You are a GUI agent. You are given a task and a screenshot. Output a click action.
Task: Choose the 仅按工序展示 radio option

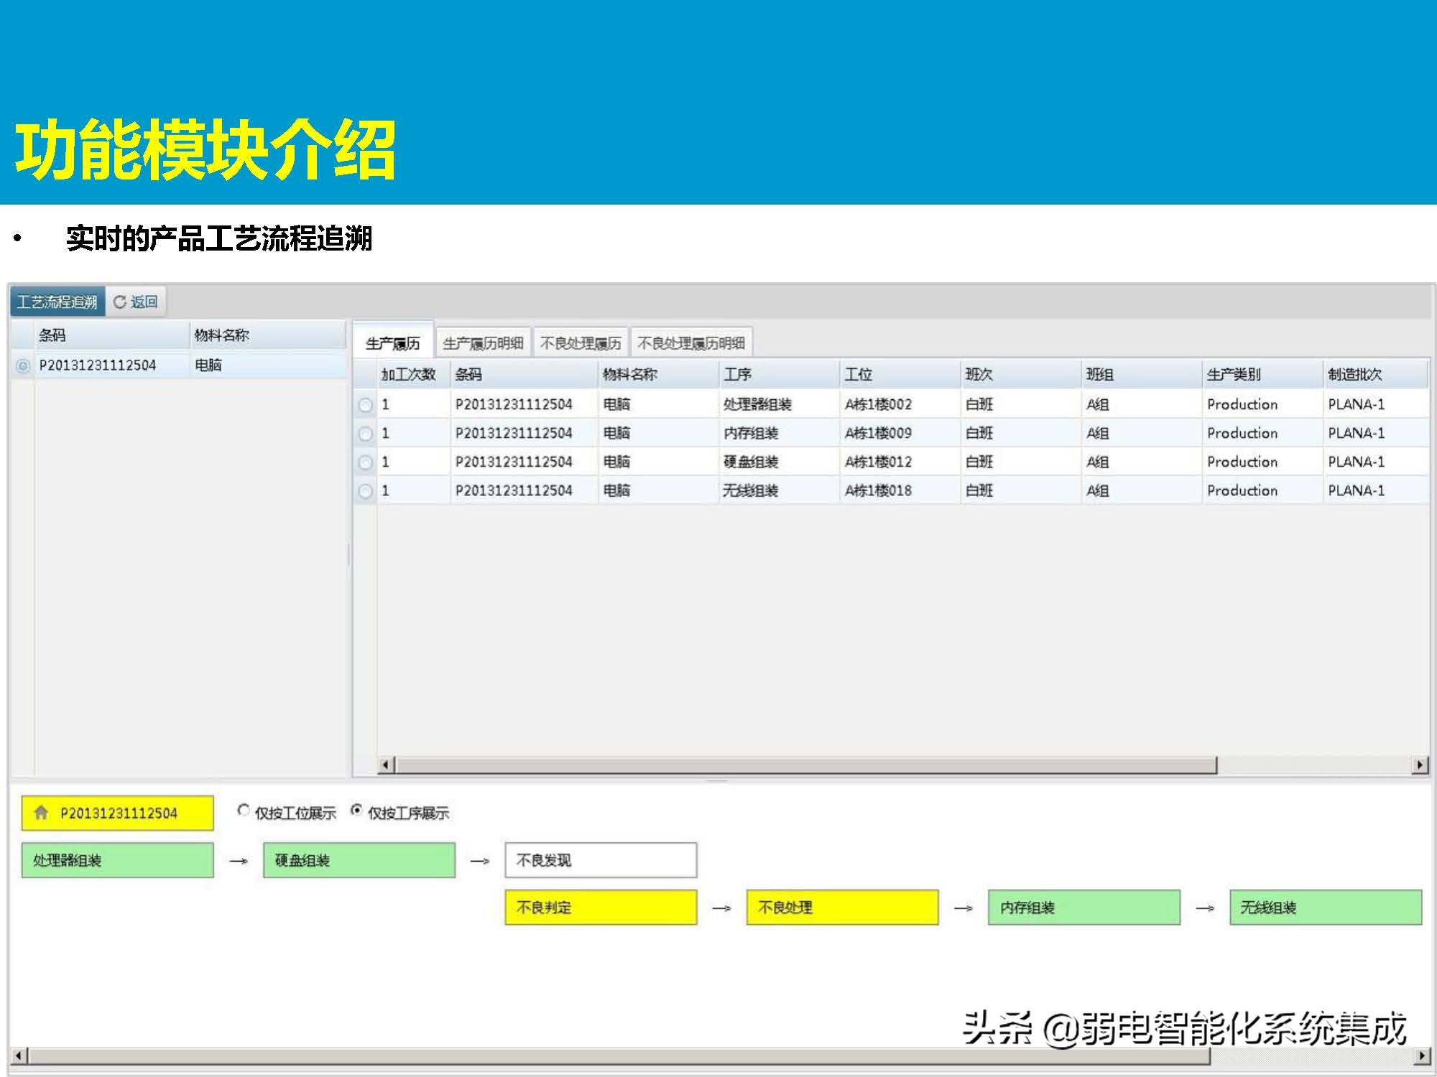point(356,811)
